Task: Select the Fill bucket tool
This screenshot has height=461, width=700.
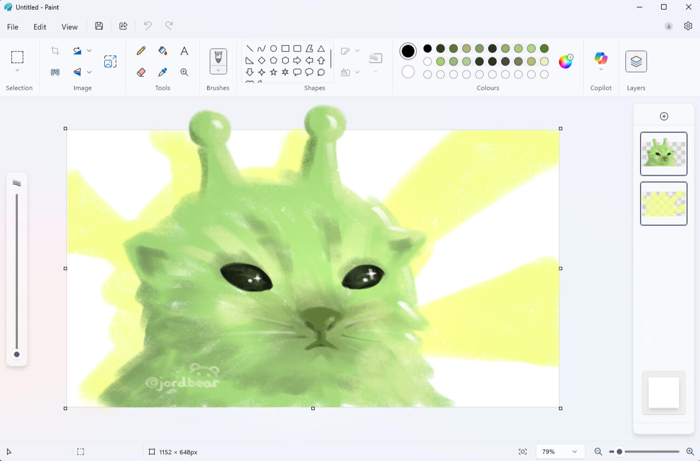Action: (x=163, y=51)
